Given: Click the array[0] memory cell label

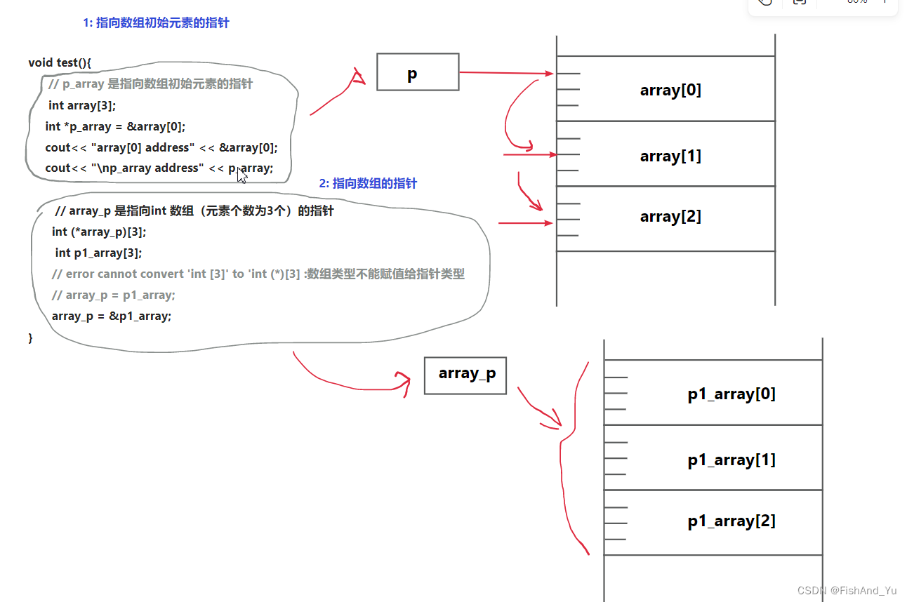Looking at the screenshot, I should click(670, 90).
